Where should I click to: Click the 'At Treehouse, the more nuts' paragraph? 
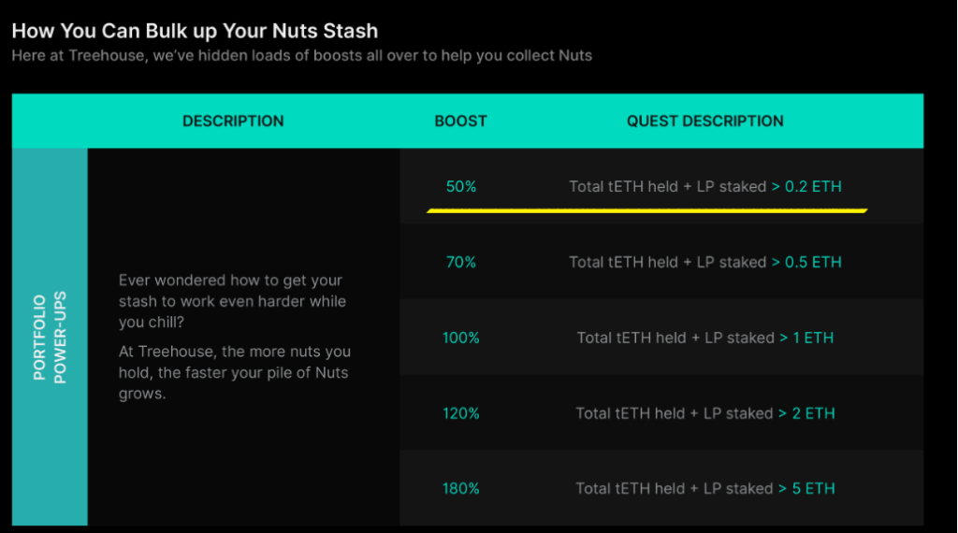pyautogui.click(x=235, y=372)
